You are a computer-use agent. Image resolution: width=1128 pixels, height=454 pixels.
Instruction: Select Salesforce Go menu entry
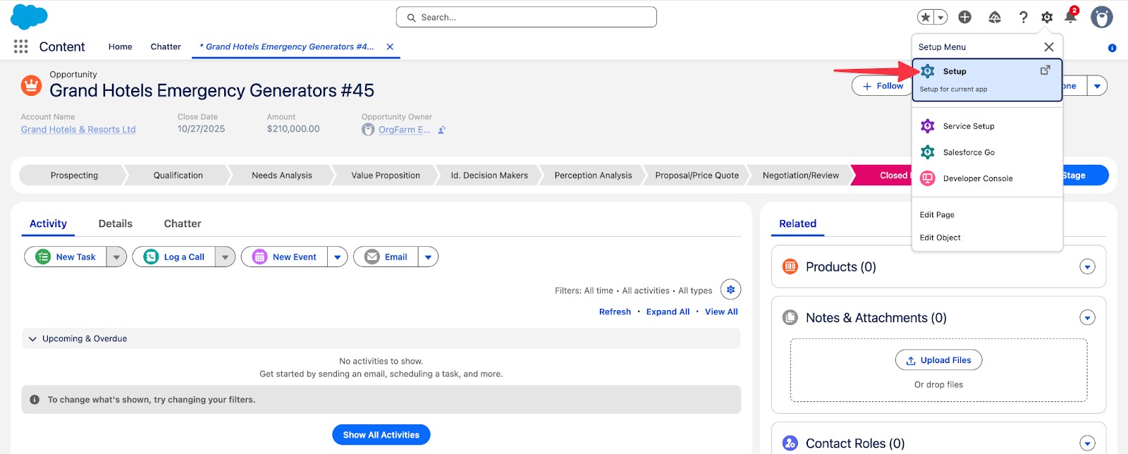(x=987, y=152)
